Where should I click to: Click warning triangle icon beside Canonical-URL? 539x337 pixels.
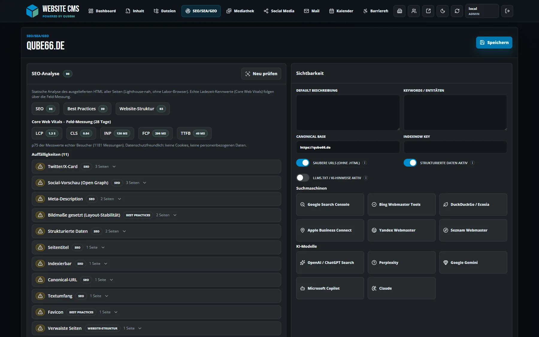click(40, 280)
